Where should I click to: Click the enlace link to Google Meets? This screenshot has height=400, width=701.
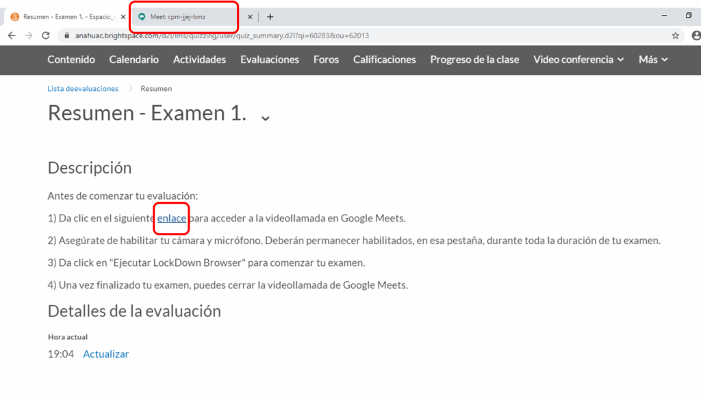(172, 218)
